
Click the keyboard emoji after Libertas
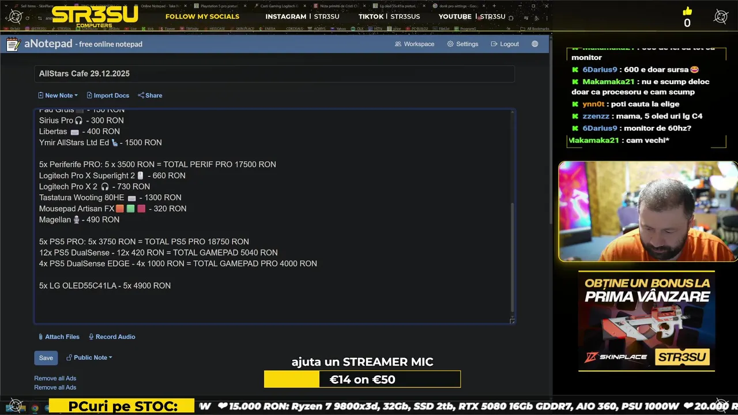point(74,132)
